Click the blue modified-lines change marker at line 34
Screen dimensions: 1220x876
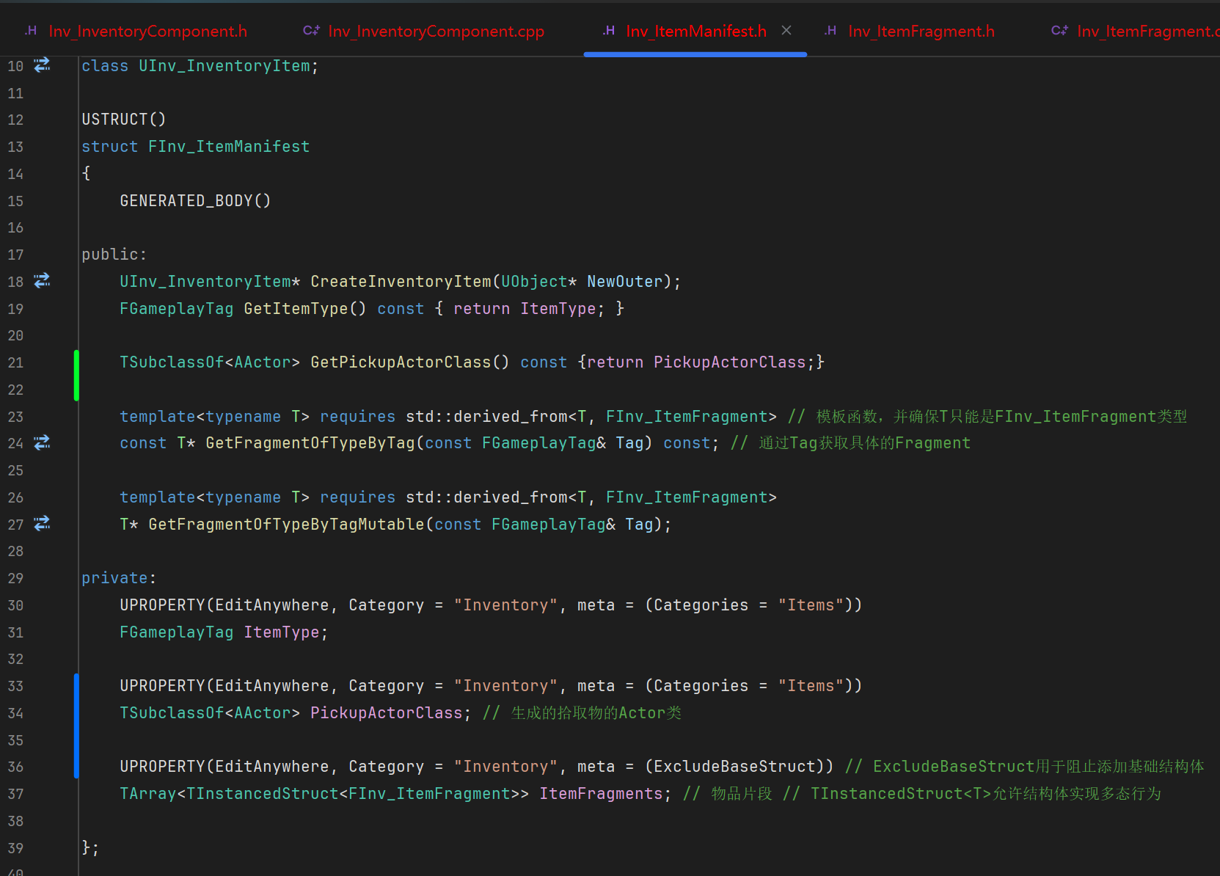tap(76, 726)
